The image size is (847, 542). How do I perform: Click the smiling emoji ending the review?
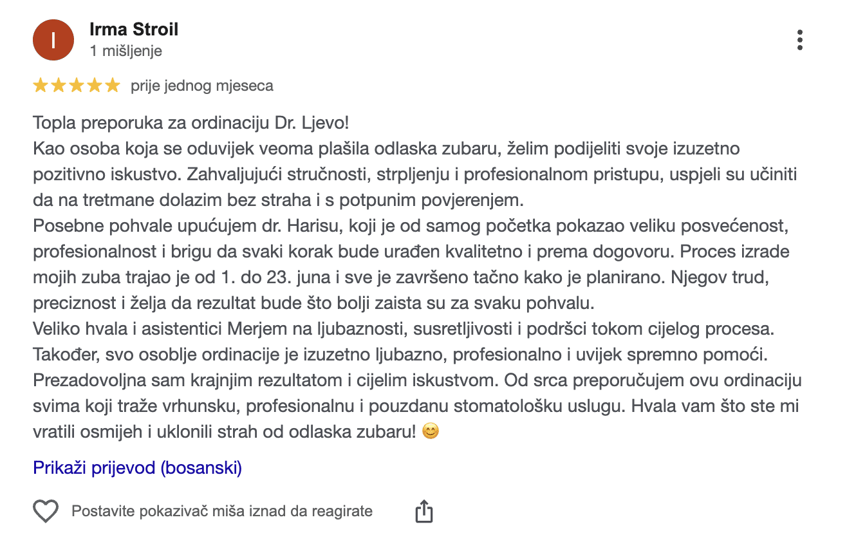pos(431,432)
